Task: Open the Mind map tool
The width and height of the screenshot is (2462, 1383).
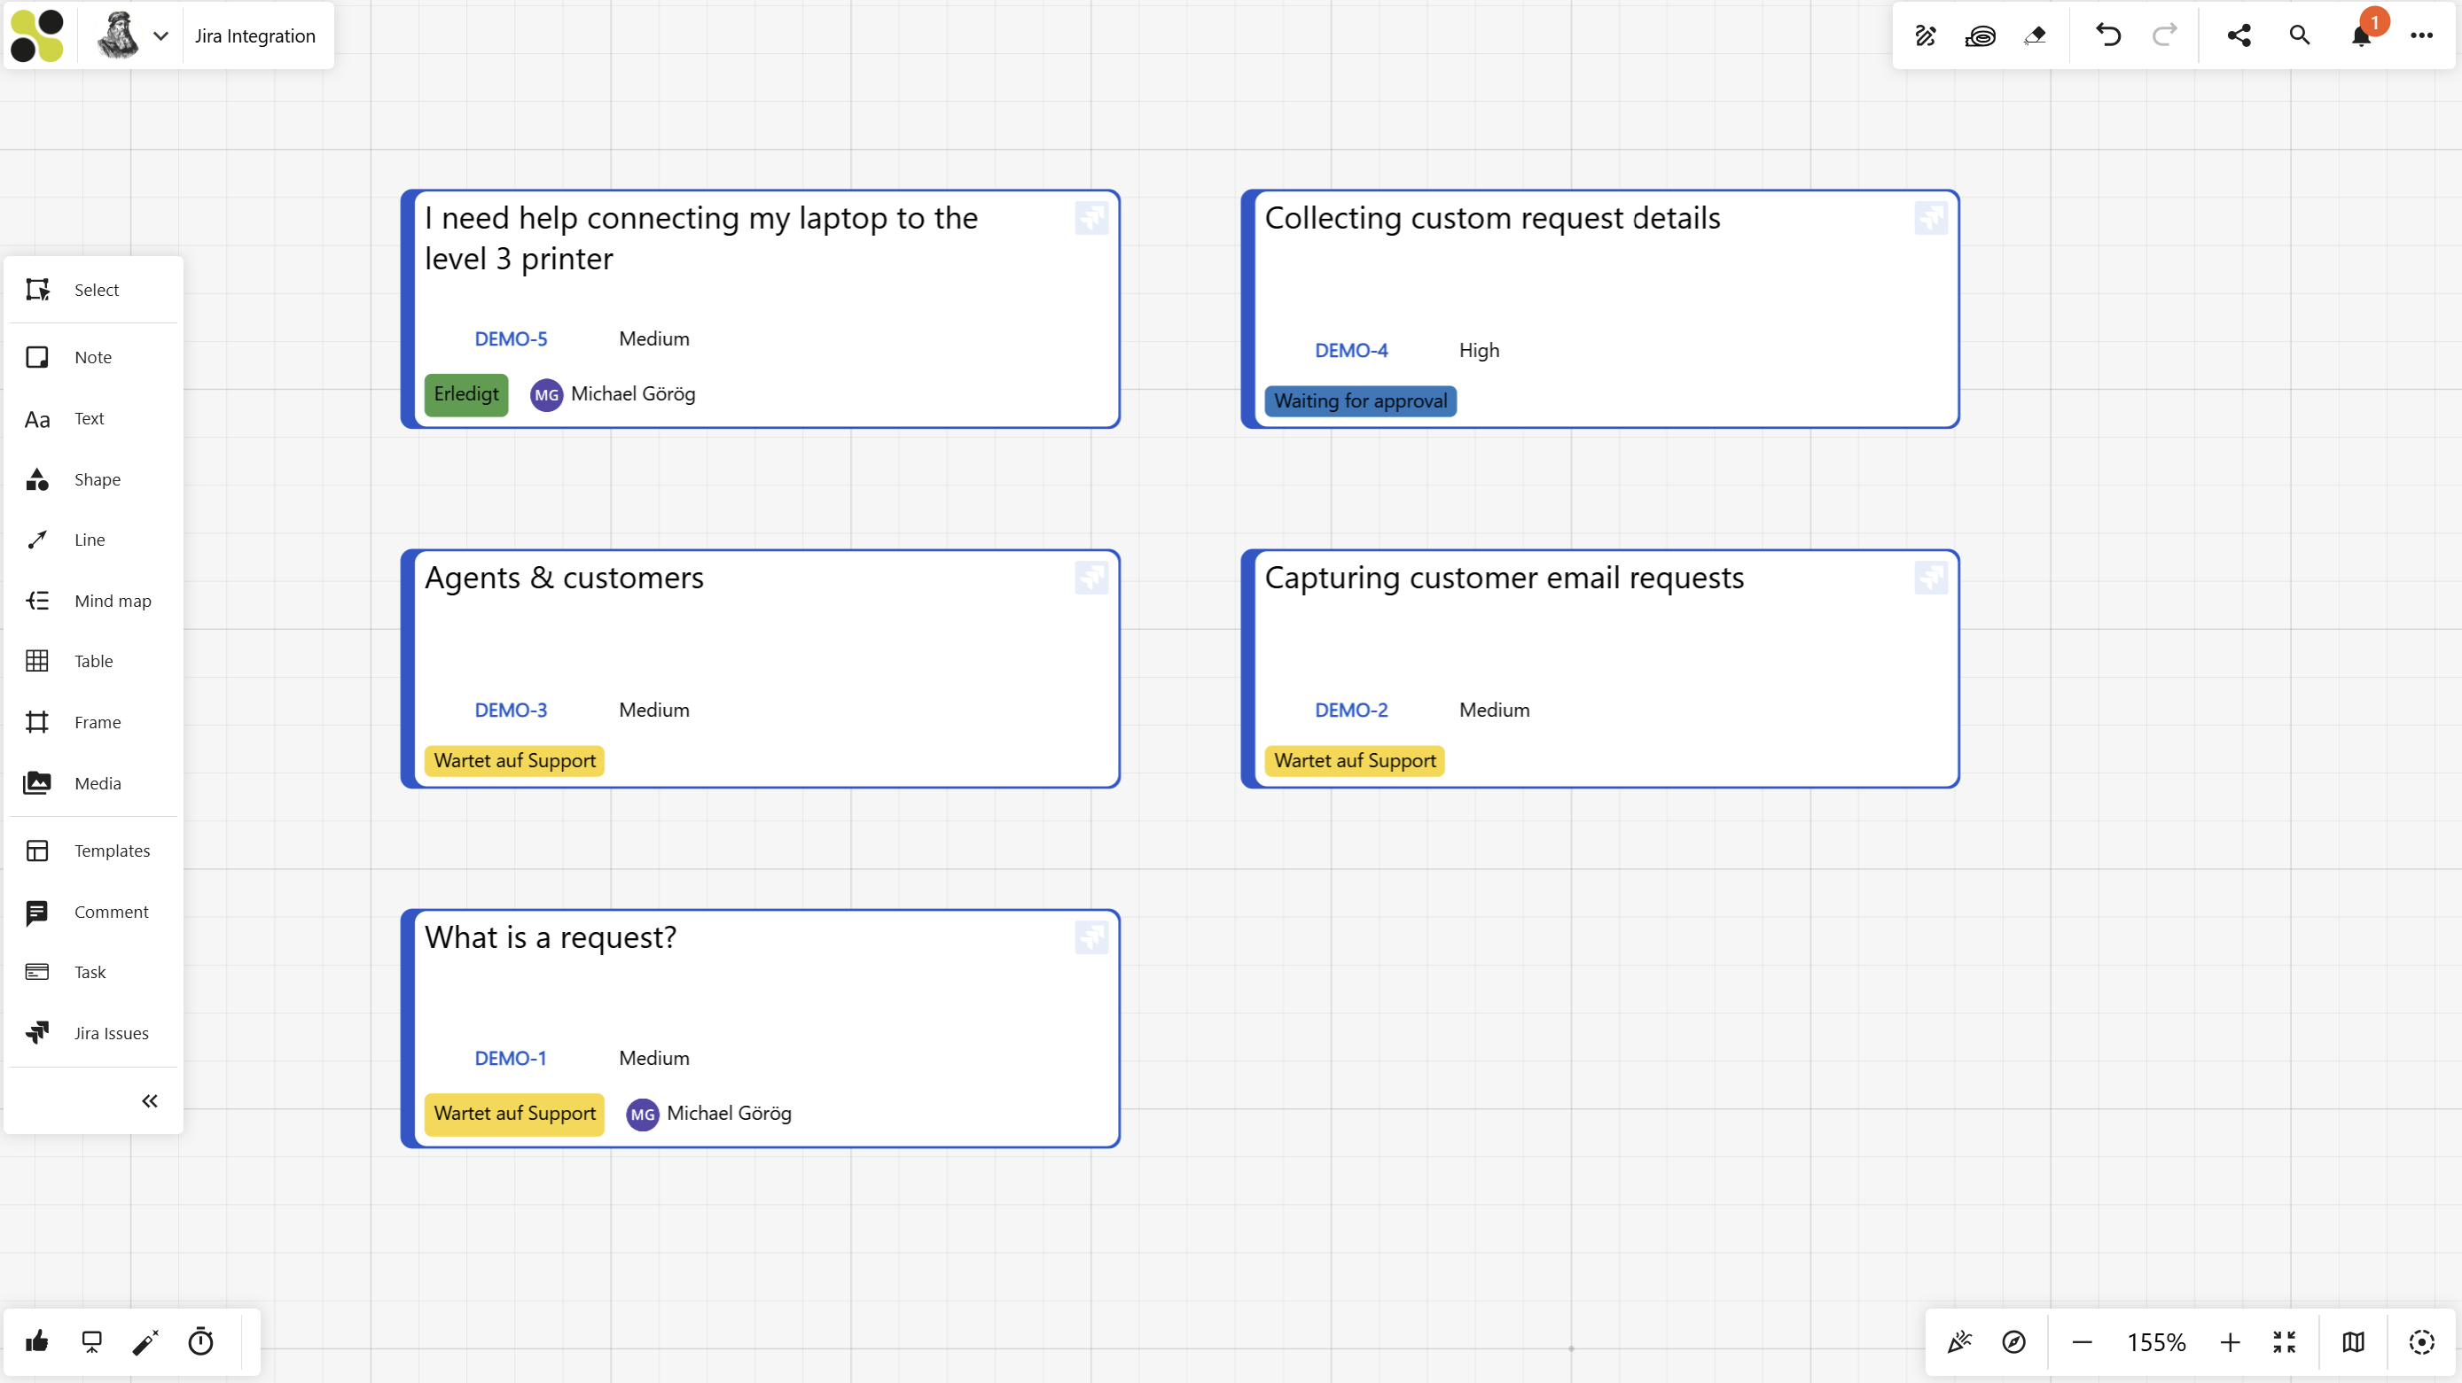Action: (x=93, y=600)
